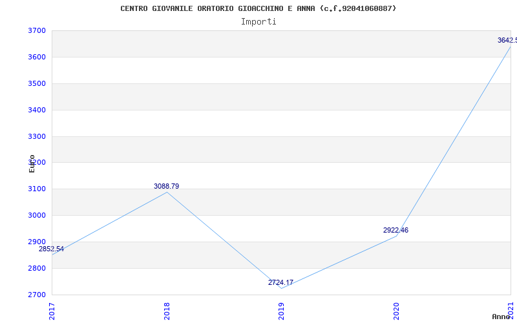517x323 pixels.
Task: Select the 3500 y-axis value
Action: click(x=37, y=83)
